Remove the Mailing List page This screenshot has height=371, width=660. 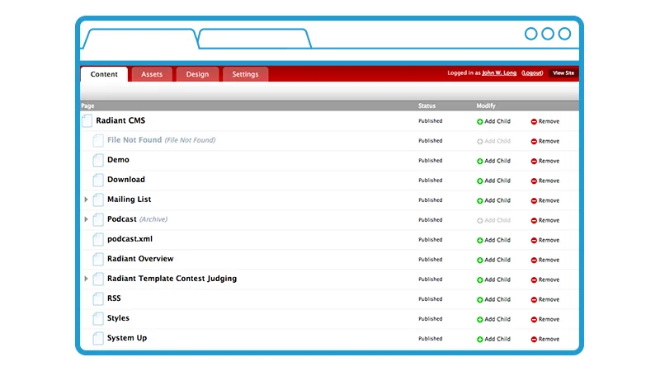click(x=545, y=200)
